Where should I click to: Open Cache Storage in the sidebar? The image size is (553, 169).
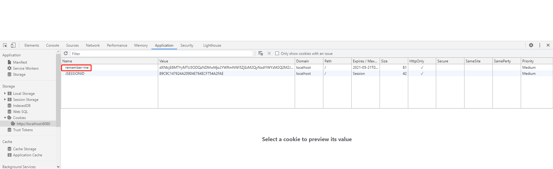coord(24,149)
